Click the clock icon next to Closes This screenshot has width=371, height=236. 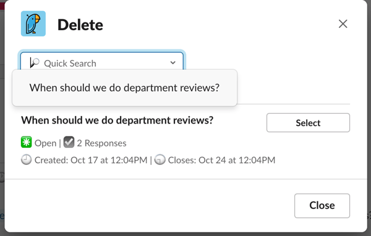[160, 159]
